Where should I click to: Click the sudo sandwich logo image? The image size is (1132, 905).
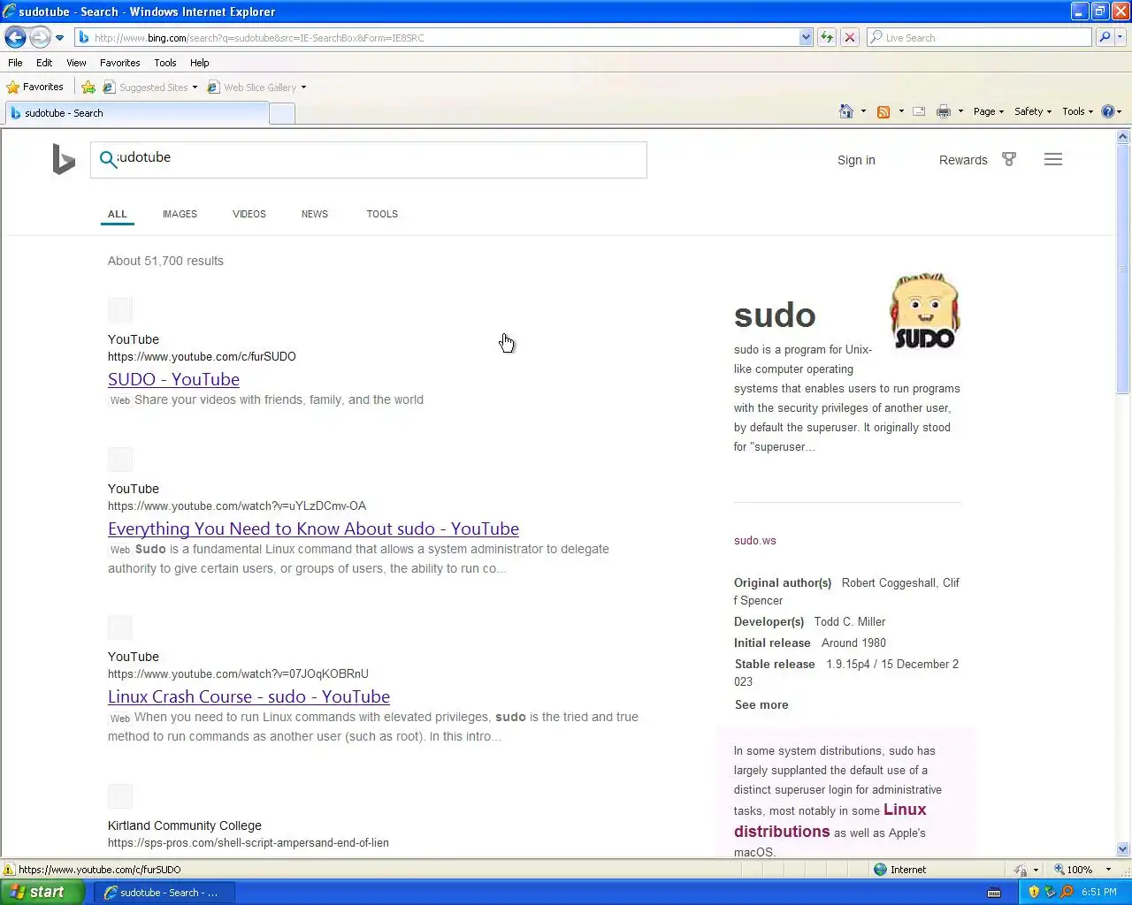(924, 310)
